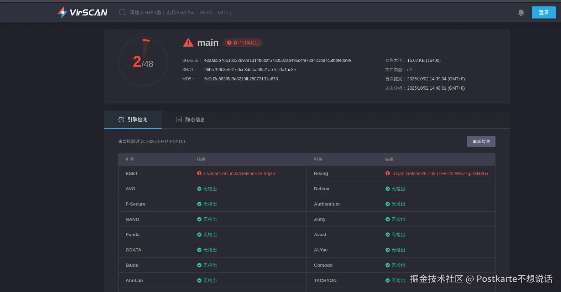
Task: Click the red warning triangle beside main
Action: [188, 43]
